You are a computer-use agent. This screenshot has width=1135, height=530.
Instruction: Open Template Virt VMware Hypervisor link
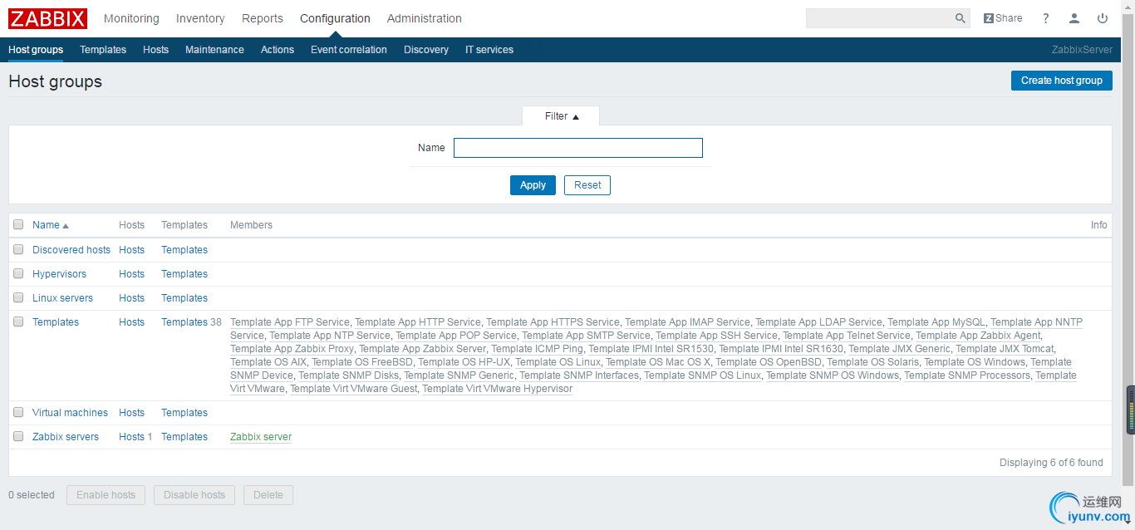pyautogui.click(x=497, y=389)
